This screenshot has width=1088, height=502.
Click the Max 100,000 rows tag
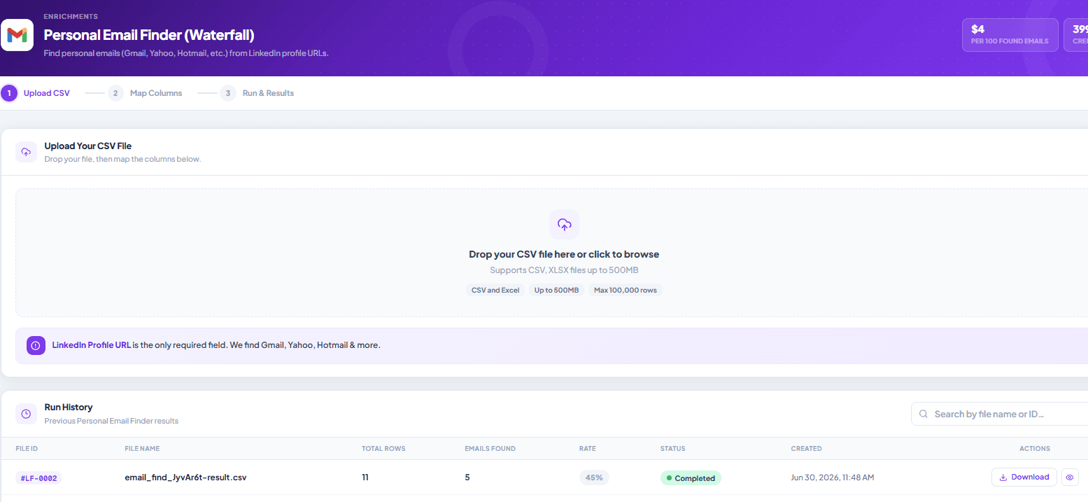click(626, 290)
